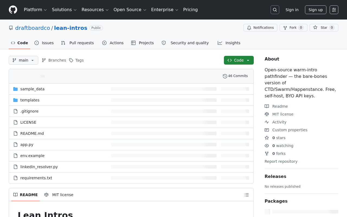Expand the Resources menu
This screenshot has height=217, width=347.
(x=95, y=10)
